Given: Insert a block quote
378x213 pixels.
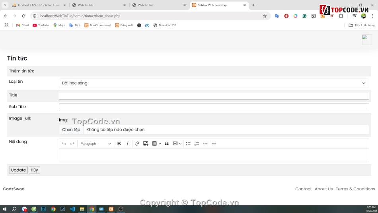Looking at the screenshot, I should [167, 144].
